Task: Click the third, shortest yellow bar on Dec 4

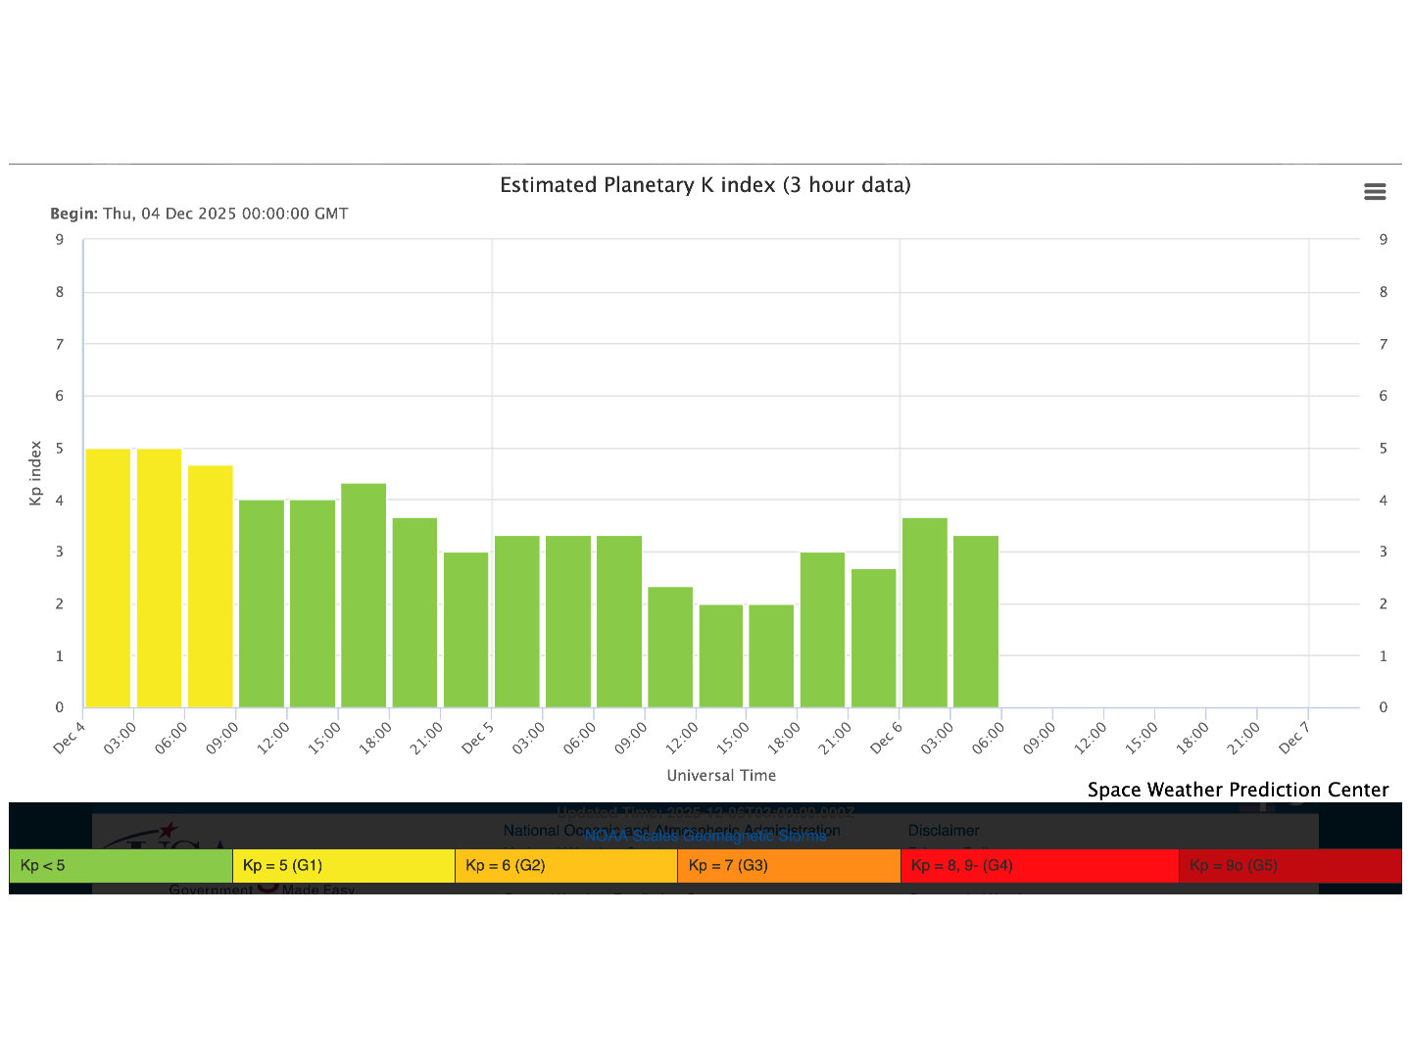Action: (x=210, y=586)
